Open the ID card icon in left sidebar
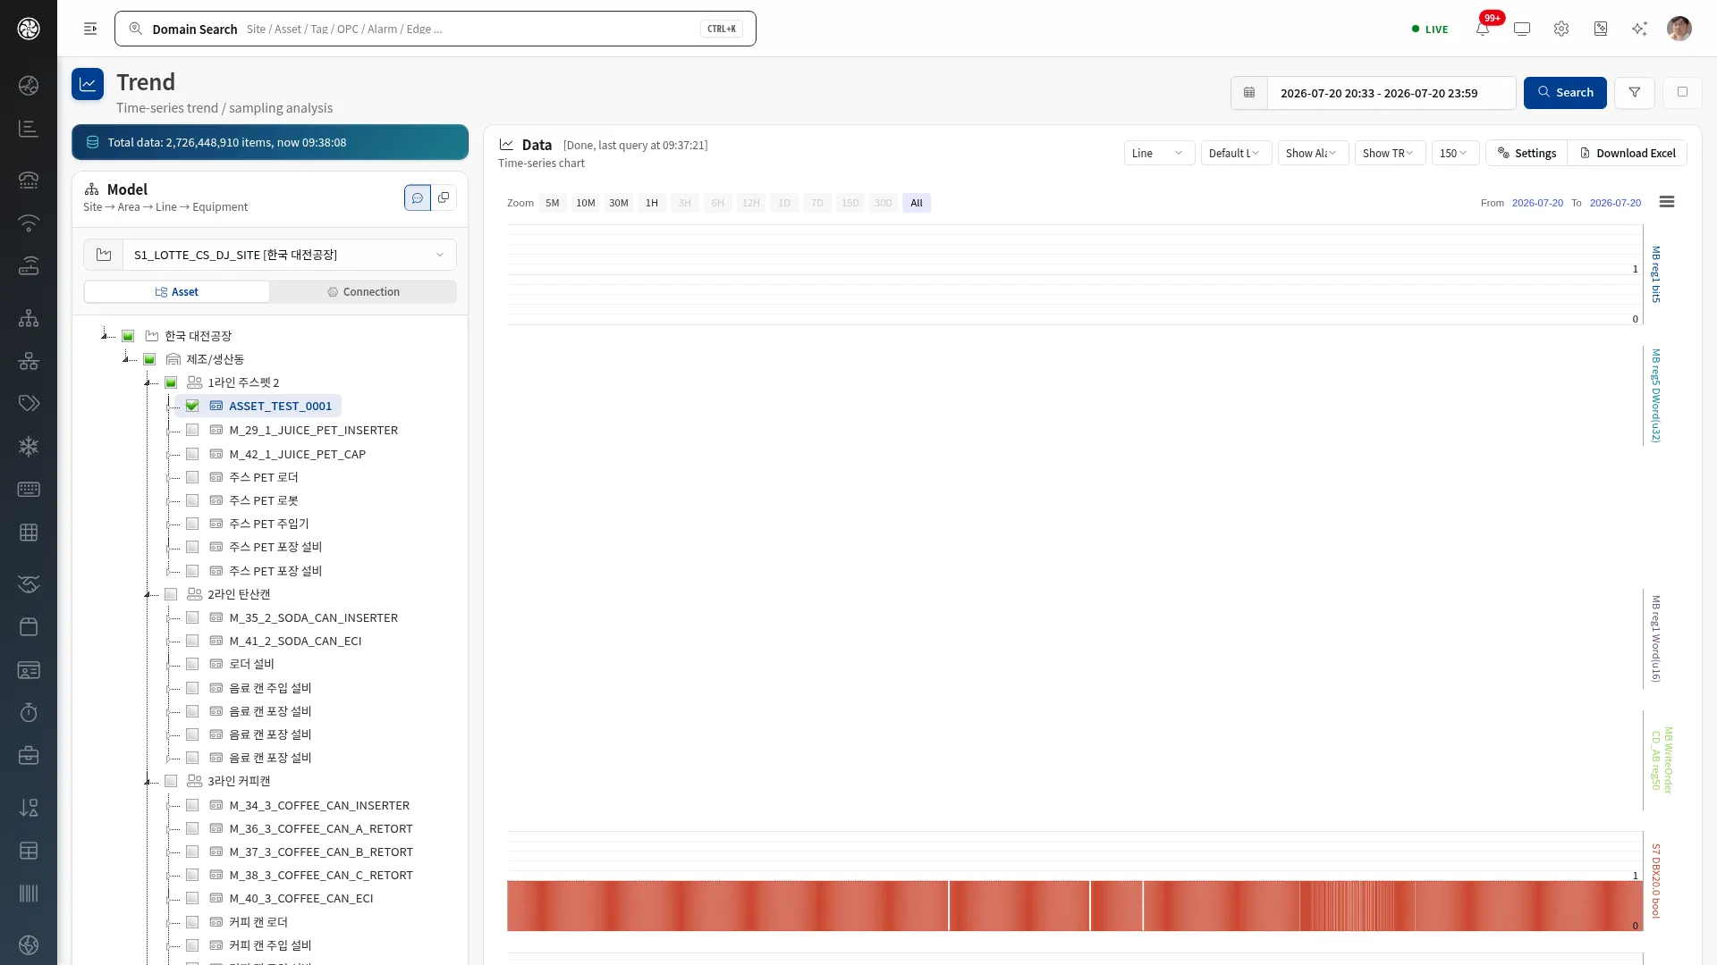This screenshot has height=965, width=1717. tap(29, 670)
